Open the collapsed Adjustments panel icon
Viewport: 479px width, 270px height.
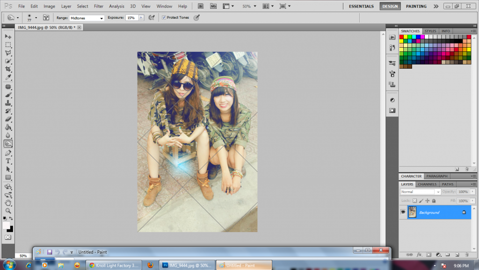tap(392, 100)
